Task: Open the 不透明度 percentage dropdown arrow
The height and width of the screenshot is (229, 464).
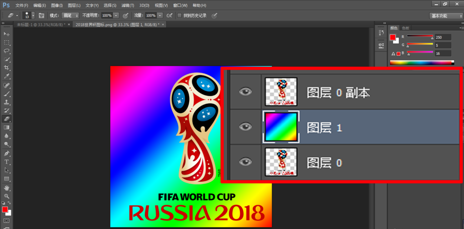Action: [116, 15]
